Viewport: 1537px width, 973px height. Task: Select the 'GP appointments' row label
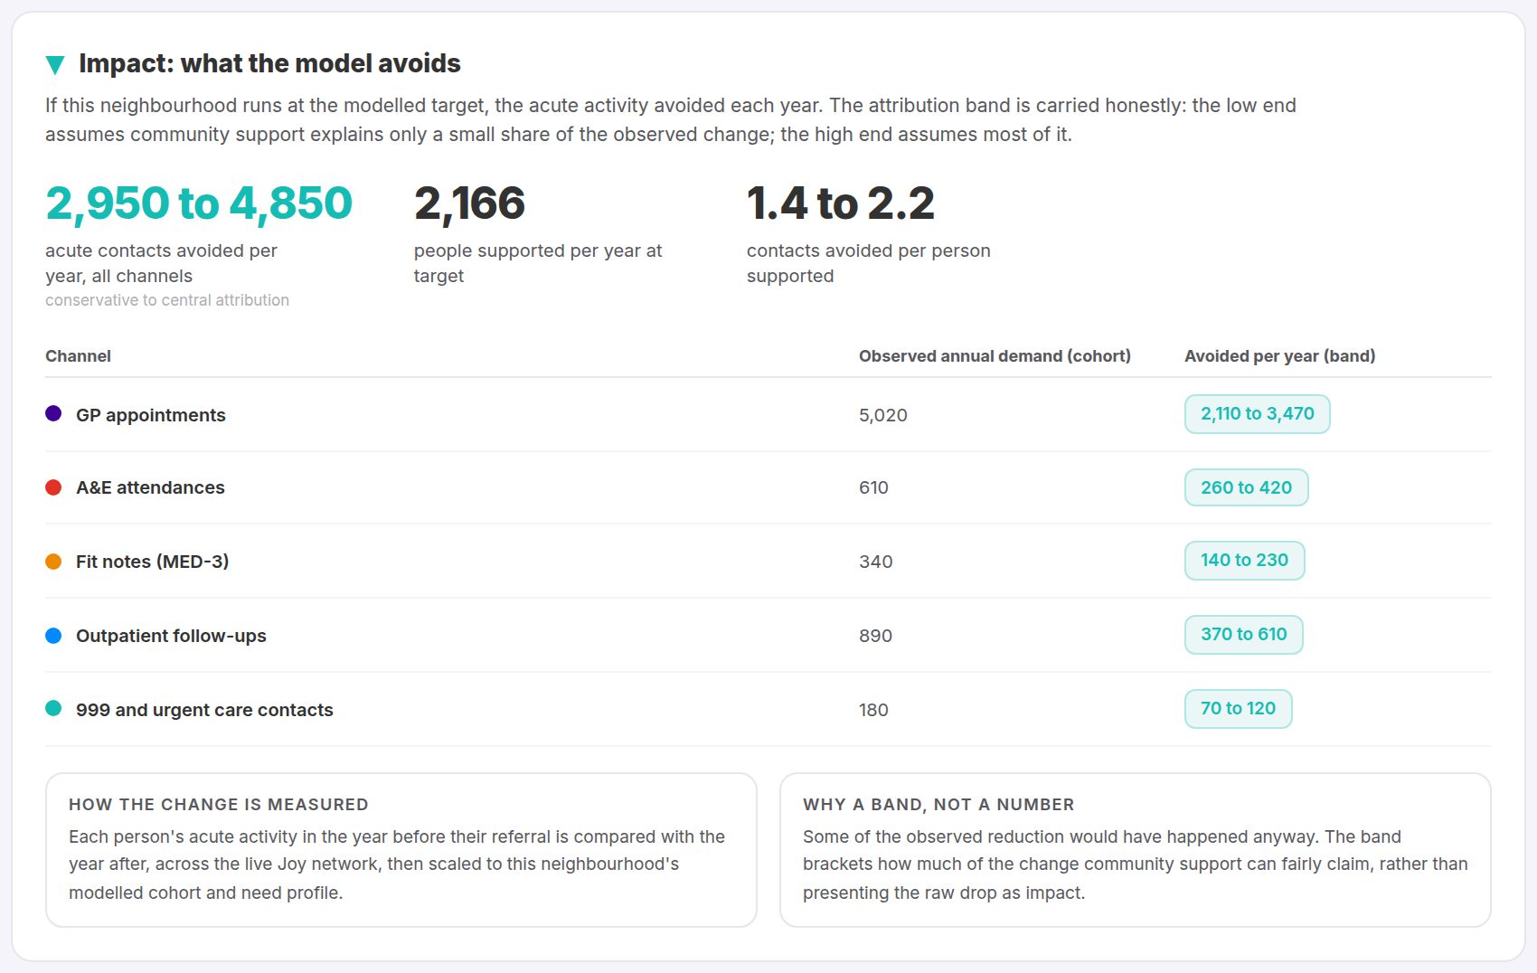tap(151, 415)
